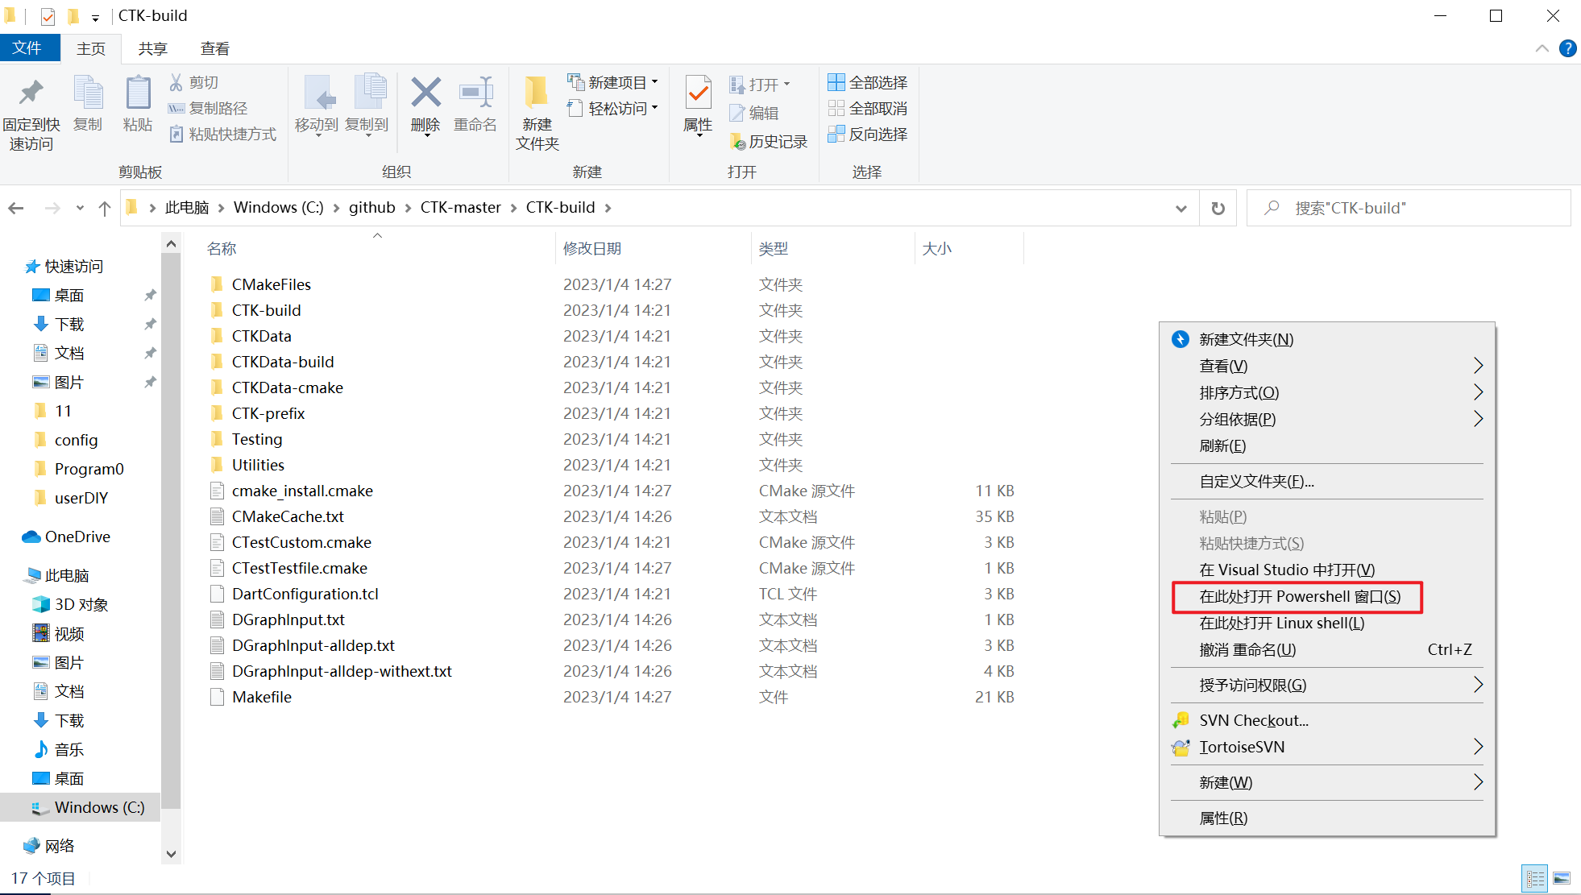The image size is (1581, 895).
Task: Click the Help question mark icon
Action: pos(1568,48)
